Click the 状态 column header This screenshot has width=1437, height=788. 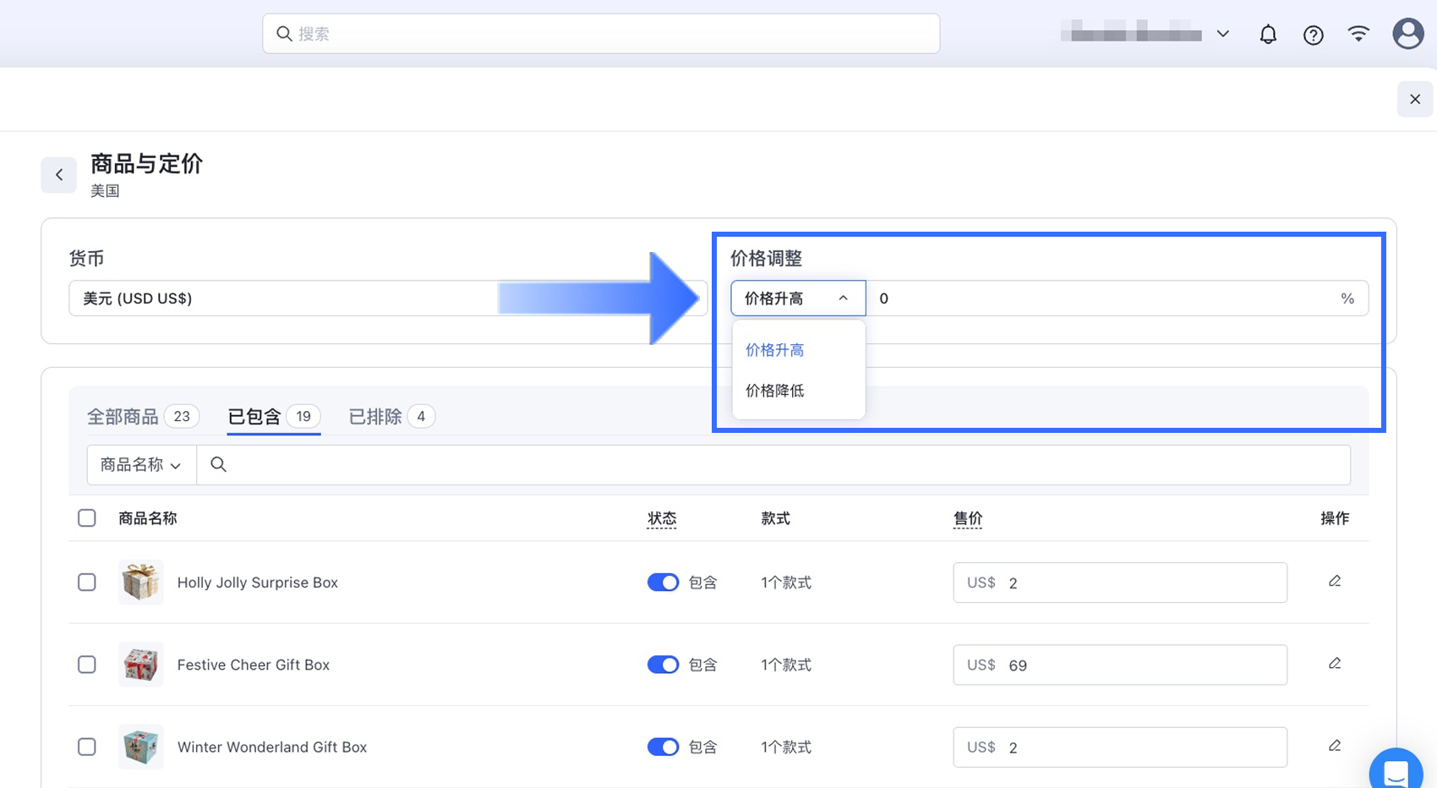pos(662,518)
